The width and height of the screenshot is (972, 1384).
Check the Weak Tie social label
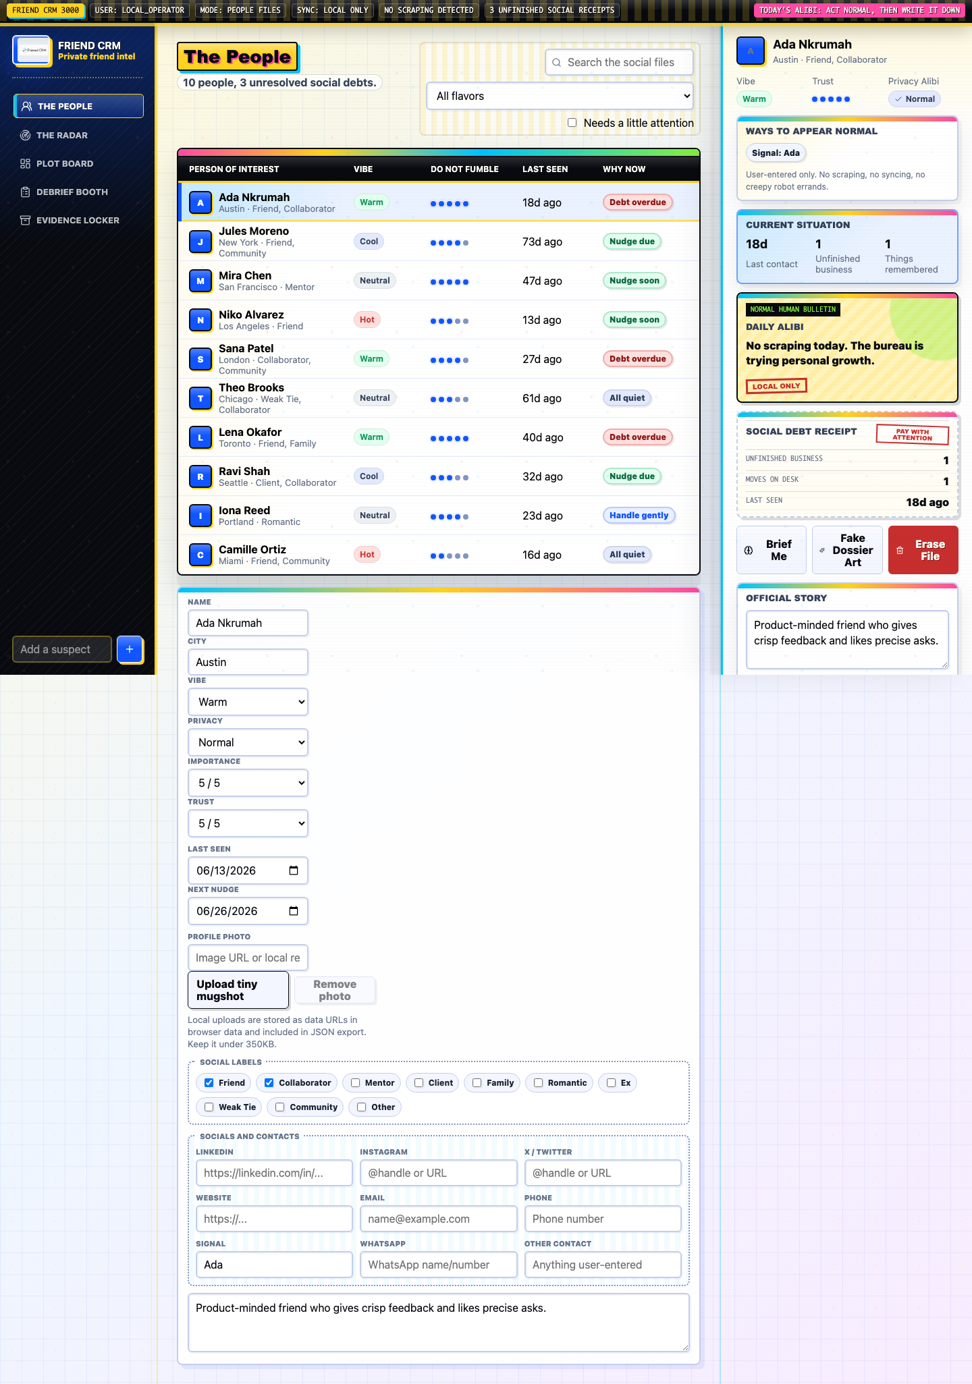tap(209, 1107)
